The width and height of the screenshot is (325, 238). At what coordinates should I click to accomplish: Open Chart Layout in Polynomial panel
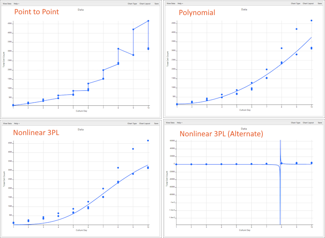(308, 3)
